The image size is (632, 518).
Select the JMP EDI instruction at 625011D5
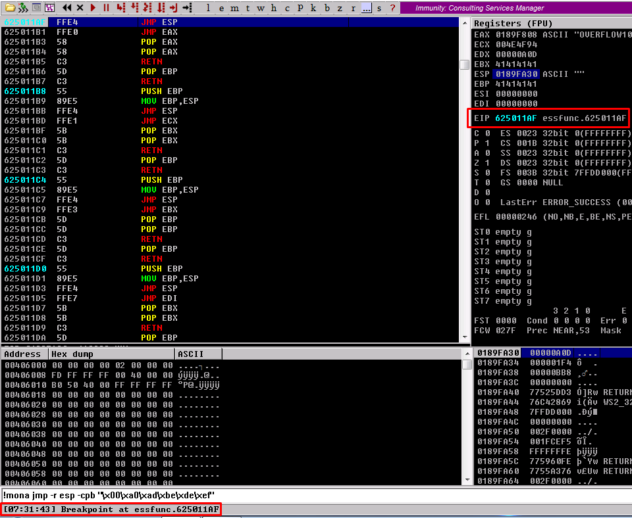click(x=230, y=298)
